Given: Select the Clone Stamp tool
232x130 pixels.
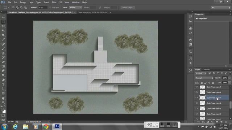Looking at the screenshot, I should [3, 53].
